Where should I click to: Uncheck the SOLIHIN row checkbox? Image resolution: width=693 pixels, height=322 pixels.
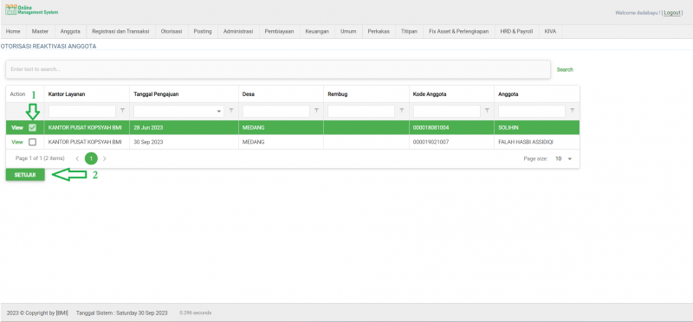pyautogui.click(x=32, y=127)
